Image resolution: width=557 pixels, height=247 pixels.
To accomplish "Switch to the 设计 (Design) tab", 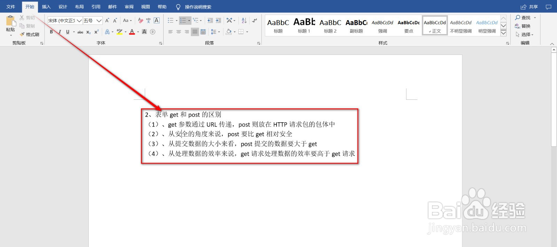I will 63,7.
